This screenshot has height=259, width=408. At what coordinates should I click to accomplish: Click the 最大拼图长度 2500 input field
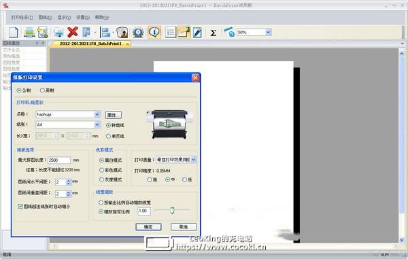59,160
